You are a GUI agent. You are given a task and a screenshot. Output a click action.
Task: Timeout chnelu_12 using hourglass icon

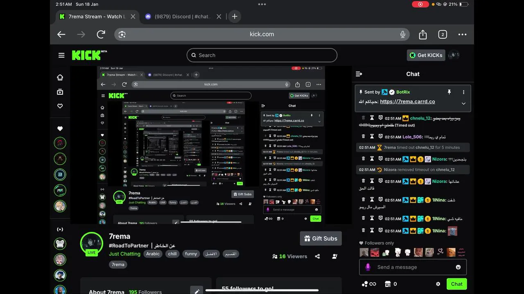[372, 118]
